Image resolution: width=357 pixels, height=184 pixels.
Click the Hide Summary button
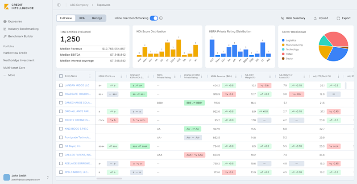click(293, 18)
